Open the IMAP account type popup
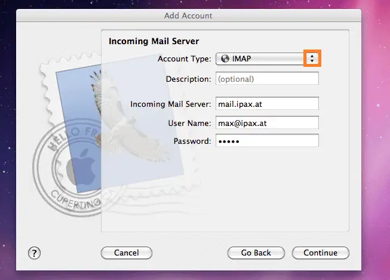The image size is (390, 280). [x=263, y=59]
